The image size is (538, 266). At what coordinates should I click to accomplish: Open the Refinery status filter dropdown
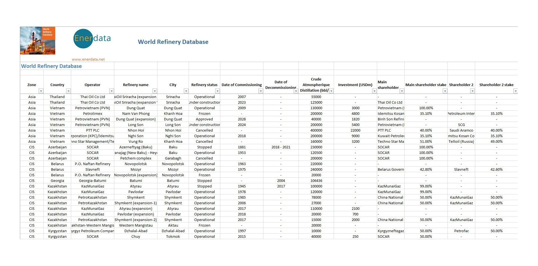217,91
